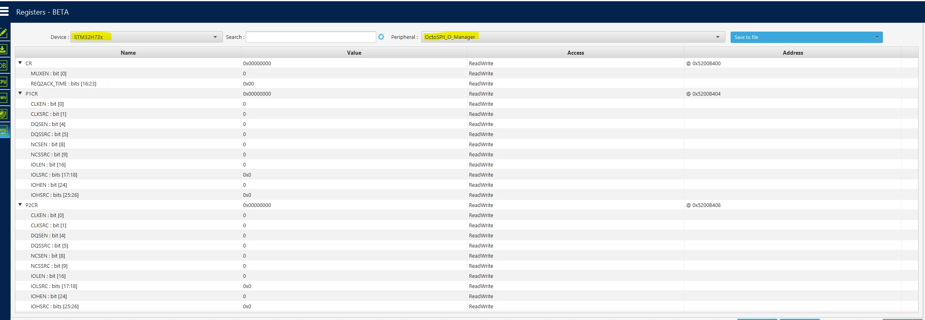
Task: Select IOHSRC : bits [25:26] under P1CR
Action: 467,195
